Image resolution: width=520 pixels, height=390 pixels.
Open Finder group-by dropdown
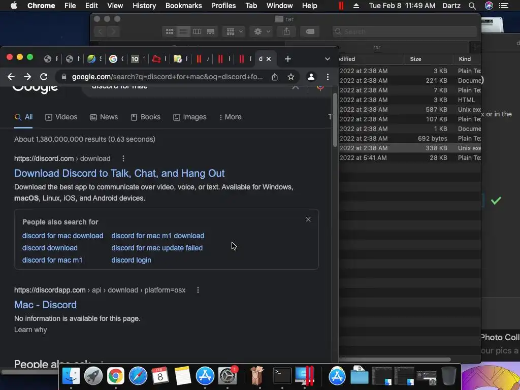[x=234, y=31]
